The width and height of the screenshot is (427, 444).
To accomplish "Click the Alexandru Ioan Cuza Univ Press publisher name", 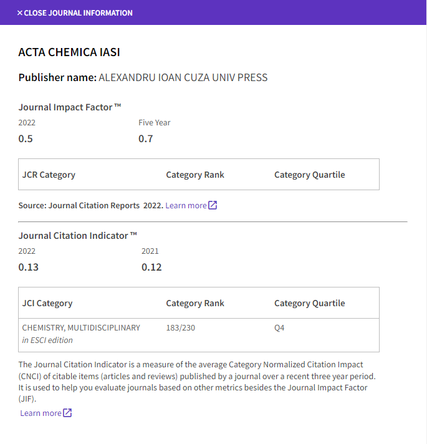I will pyautogui.click(x=183, y=78).
